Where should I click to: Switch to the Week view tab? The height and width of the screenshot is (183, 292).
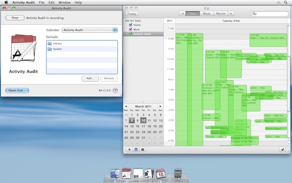coord(206,14)
